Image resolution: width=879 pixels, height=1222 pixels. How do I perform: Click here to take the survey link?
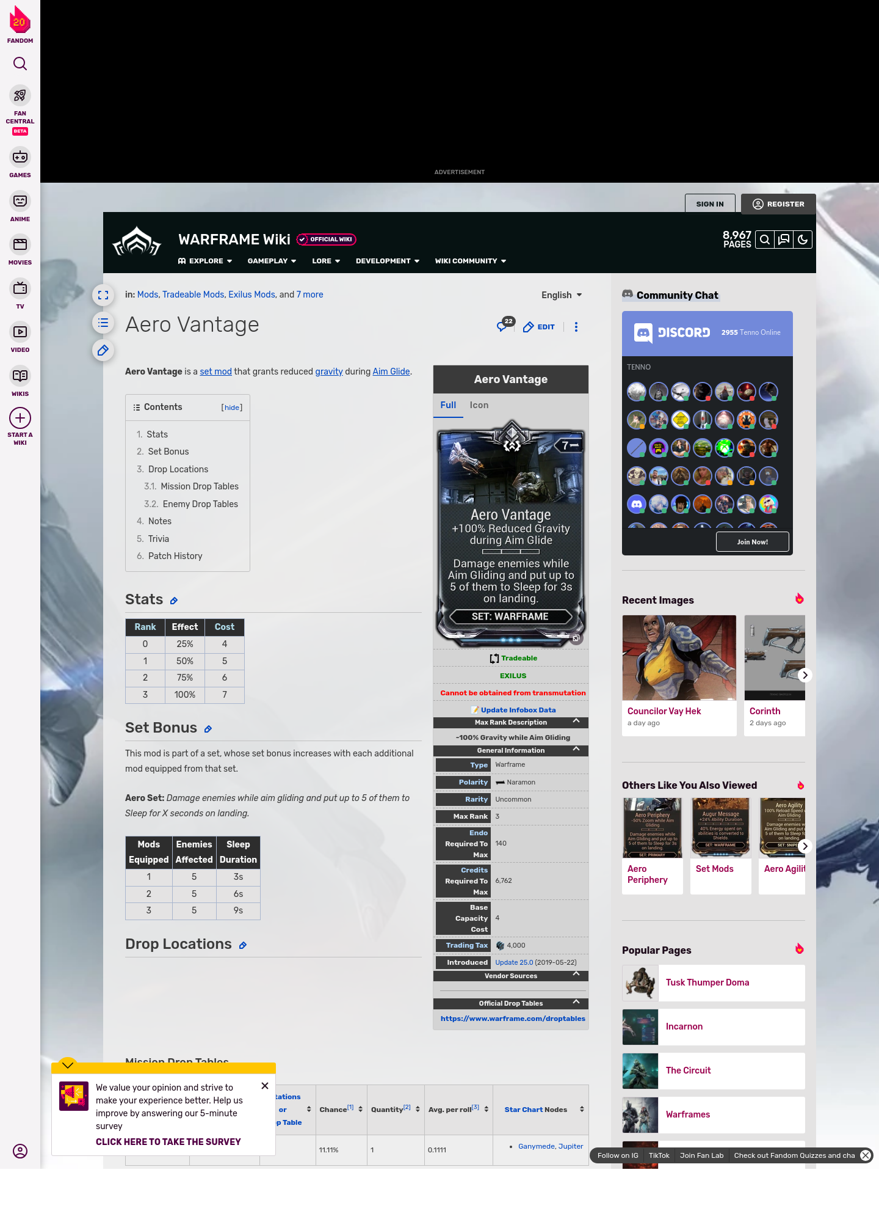click(168, 1142)
